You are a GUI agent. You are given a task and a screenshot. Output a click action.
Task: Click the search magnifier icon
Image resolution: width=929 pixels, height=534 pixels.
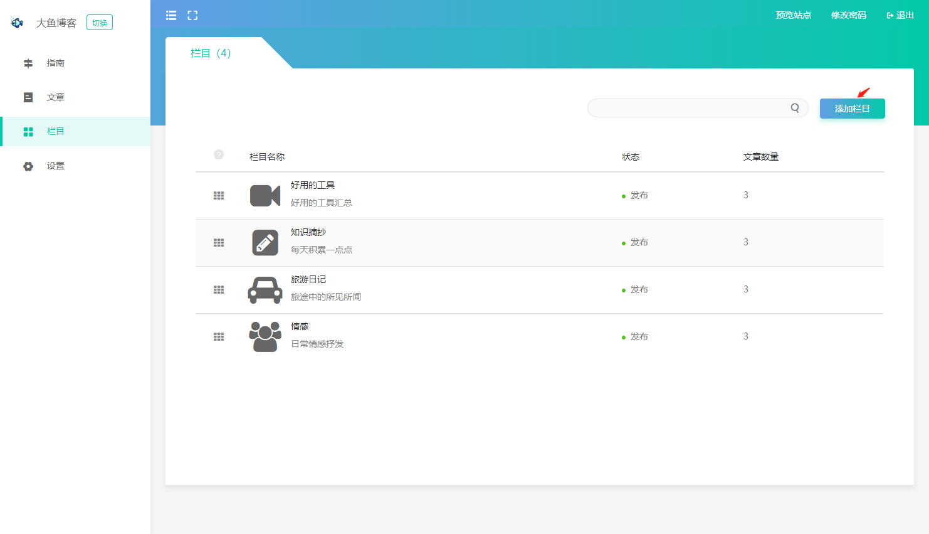click(795, 108)
